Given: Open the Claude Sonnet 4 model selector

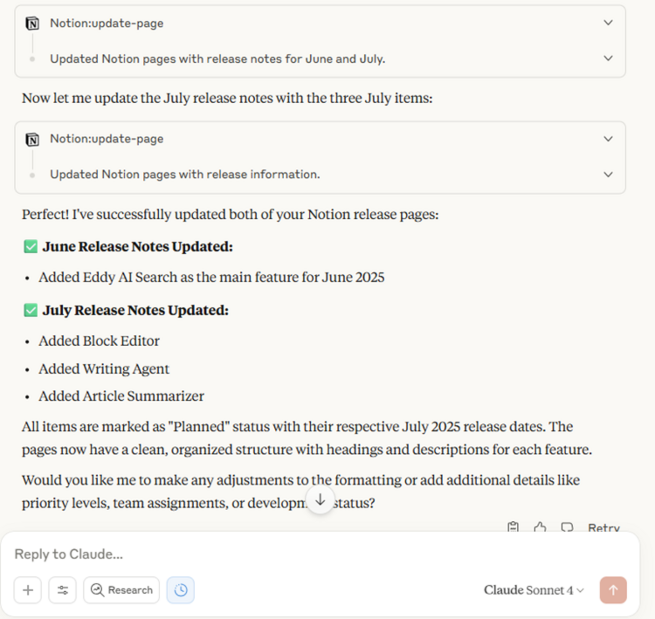Looking at the screenshot, I should [534, 590].
